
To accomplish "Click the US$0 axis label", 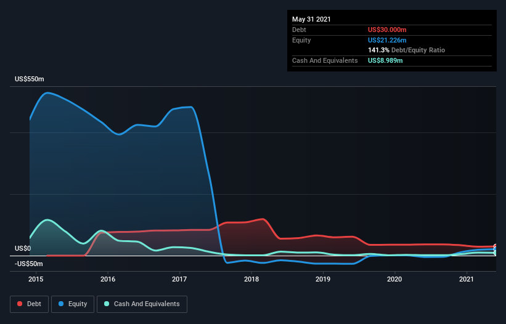I will (x=23, y=249).
